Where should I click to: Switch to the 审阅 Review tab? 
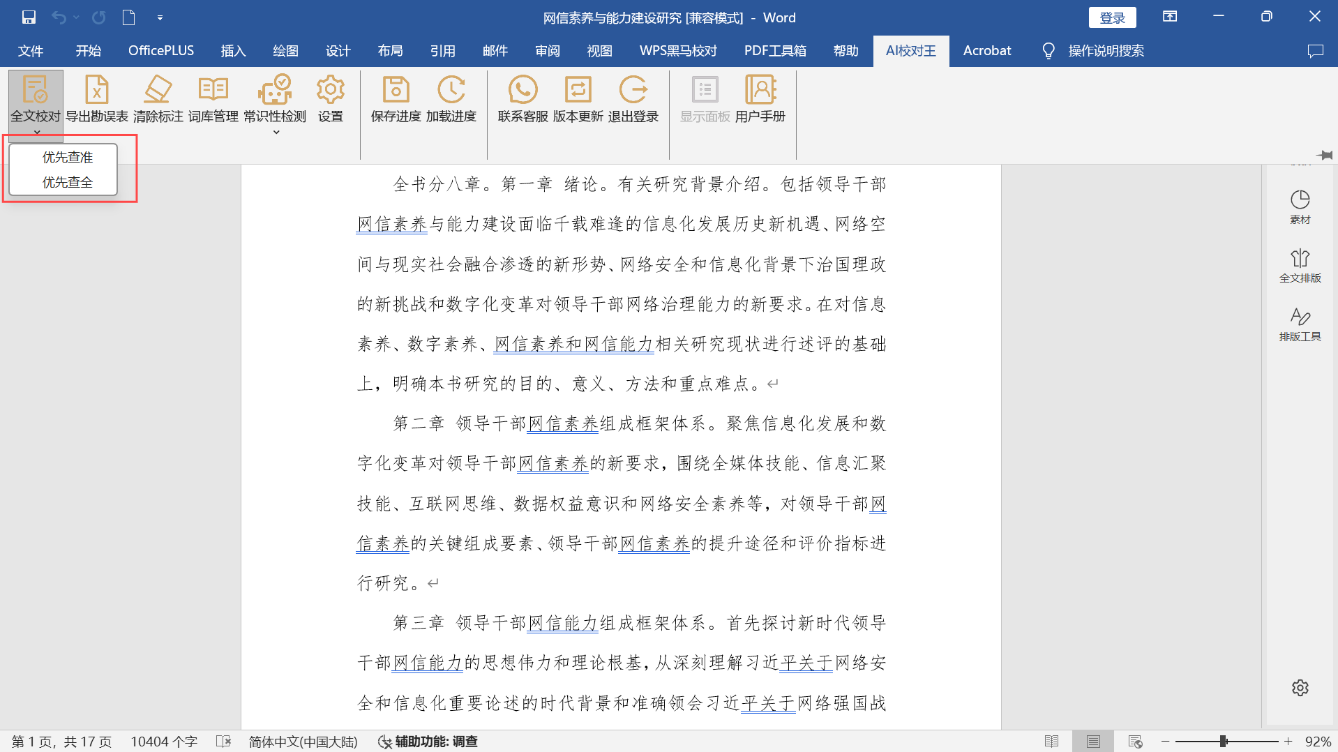pyautogui.click(x=547, y=51)
